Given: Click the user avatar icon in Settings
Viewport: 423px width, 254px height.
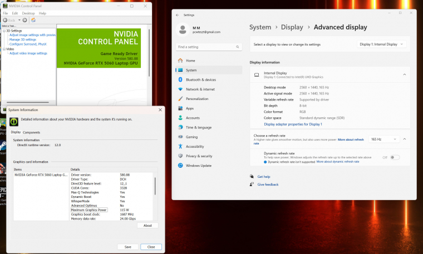Looking at the screenshot, I should (x=183, y=29).
